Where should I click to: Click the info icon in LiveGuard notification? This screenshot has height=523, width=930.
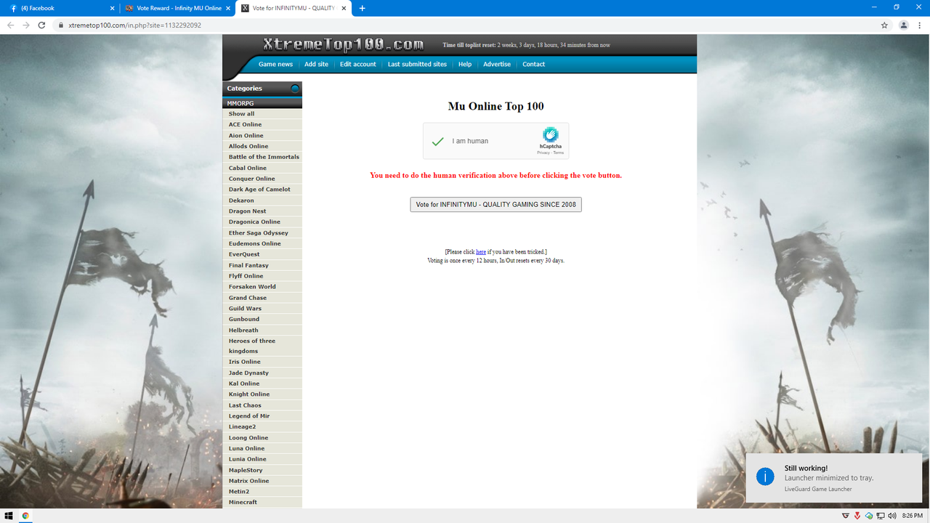tap(765, 477)
